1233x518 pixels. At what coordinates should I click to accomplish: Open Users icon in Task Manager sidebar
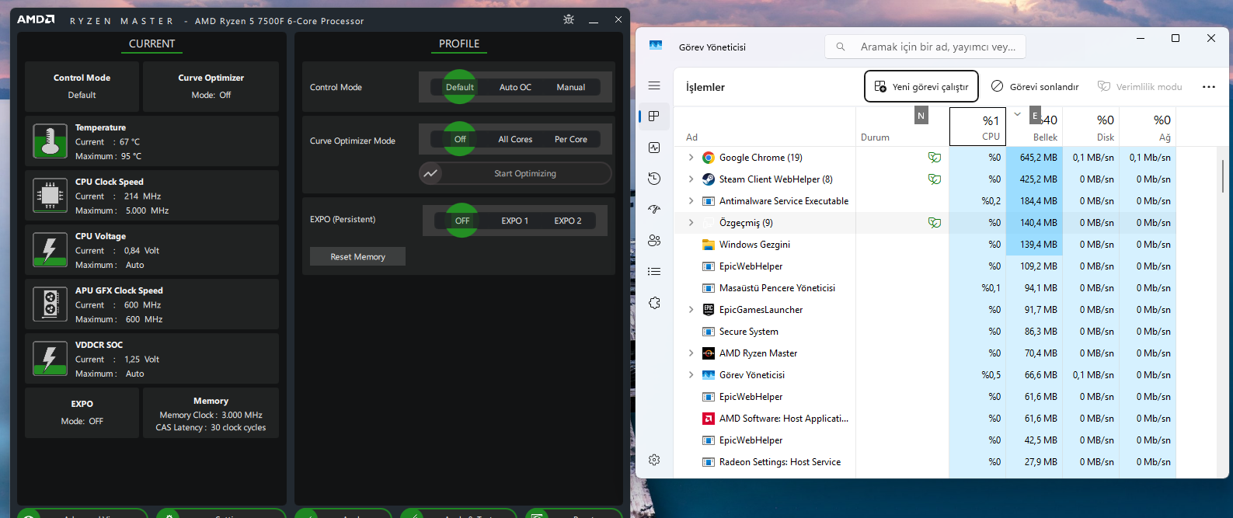(654, 241)
